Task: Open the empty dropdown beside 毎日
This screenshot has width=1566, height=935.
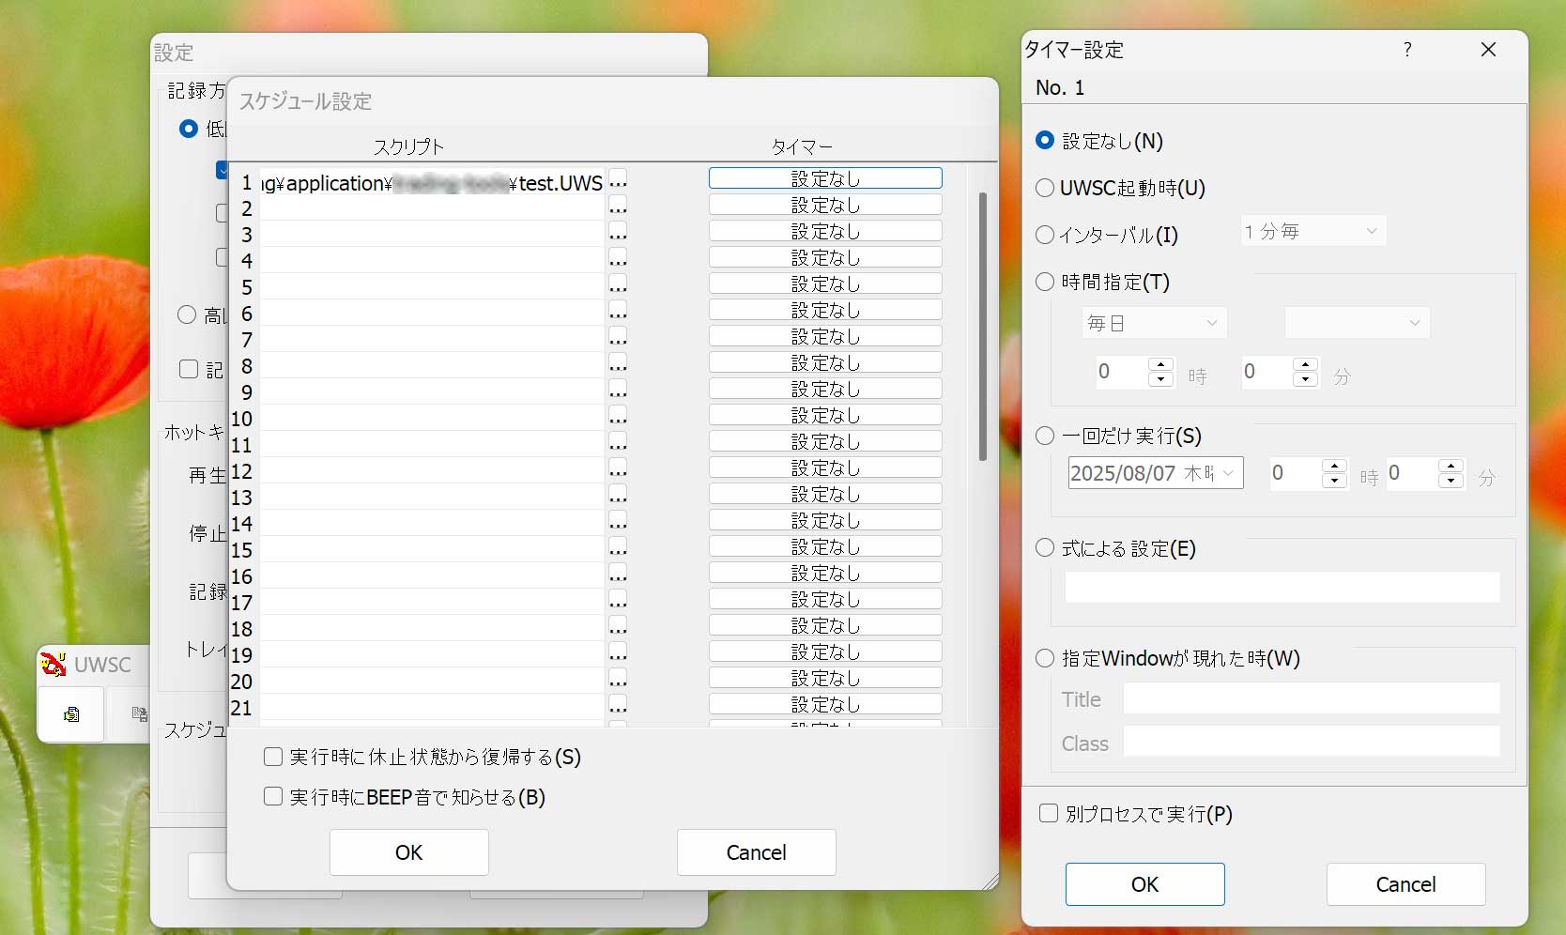Action: 1357,323
